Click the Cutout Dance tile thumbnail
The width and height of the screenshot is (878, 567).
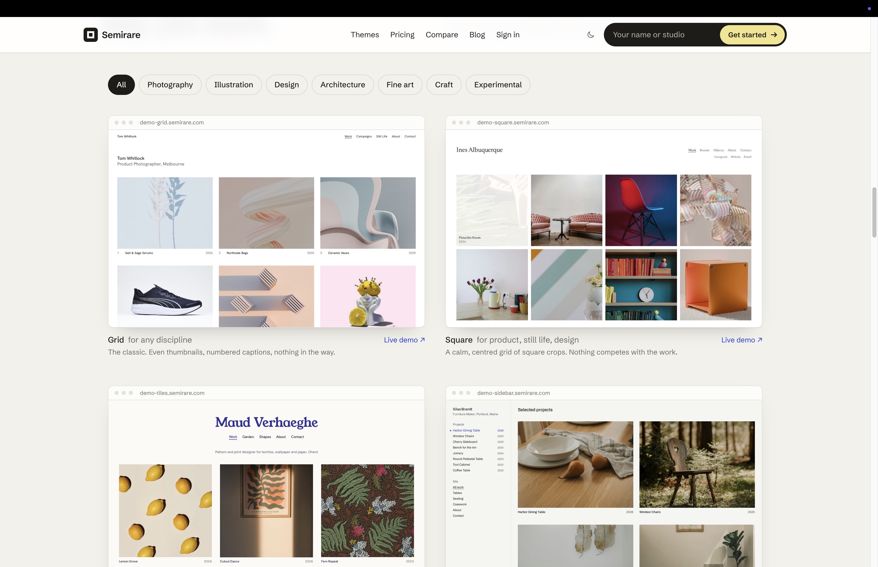(x=266, y=511)
